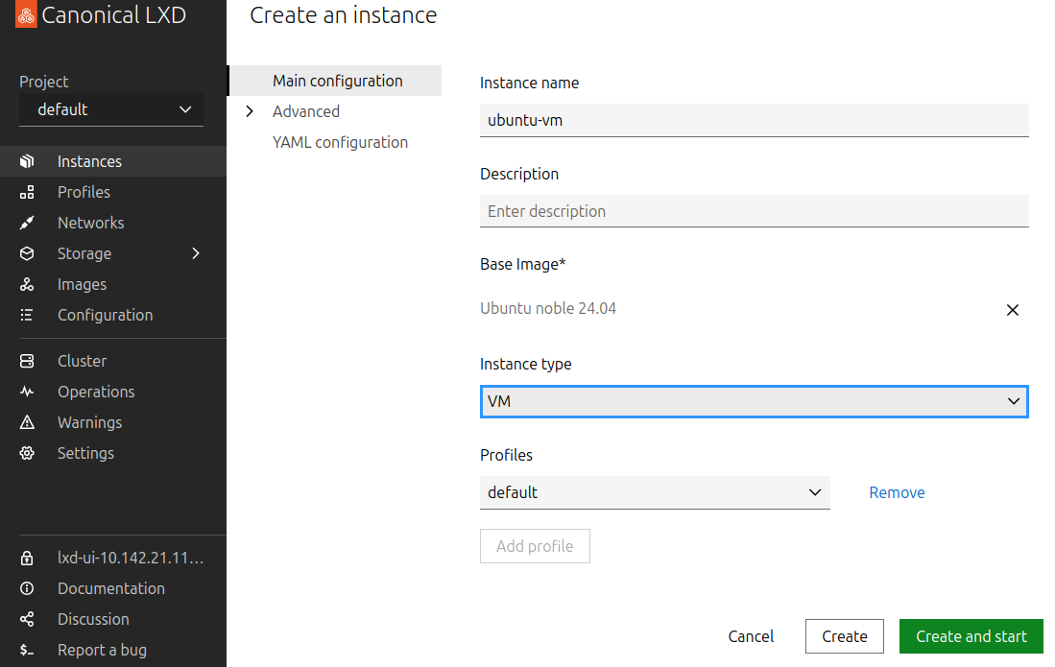Click the Remove profile link
Screen dimensions: 1055x667
[897, 492]
